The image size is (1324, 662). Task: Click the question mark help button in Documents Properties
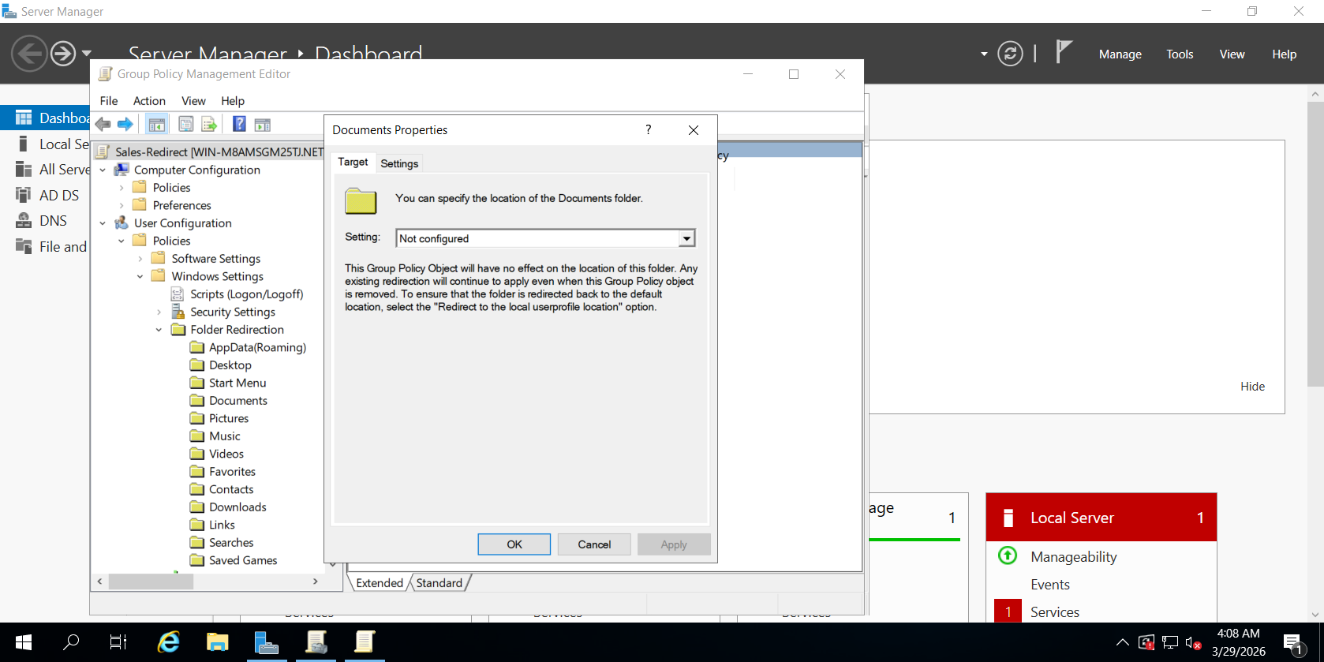pos(648,130)
